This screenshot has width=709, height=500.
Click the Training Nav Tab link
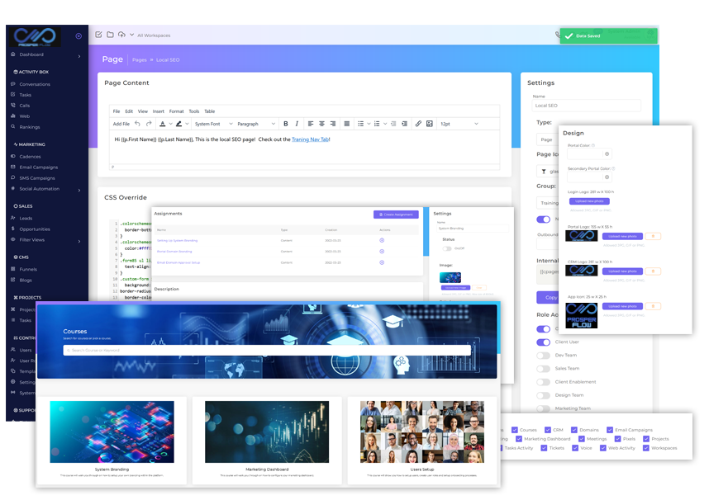click(311, 140)
